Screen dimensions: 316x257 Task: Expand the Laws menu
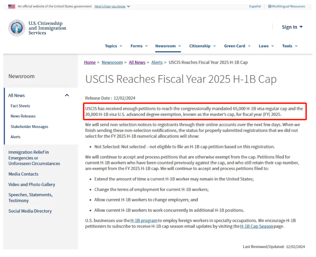pos(266,46)
